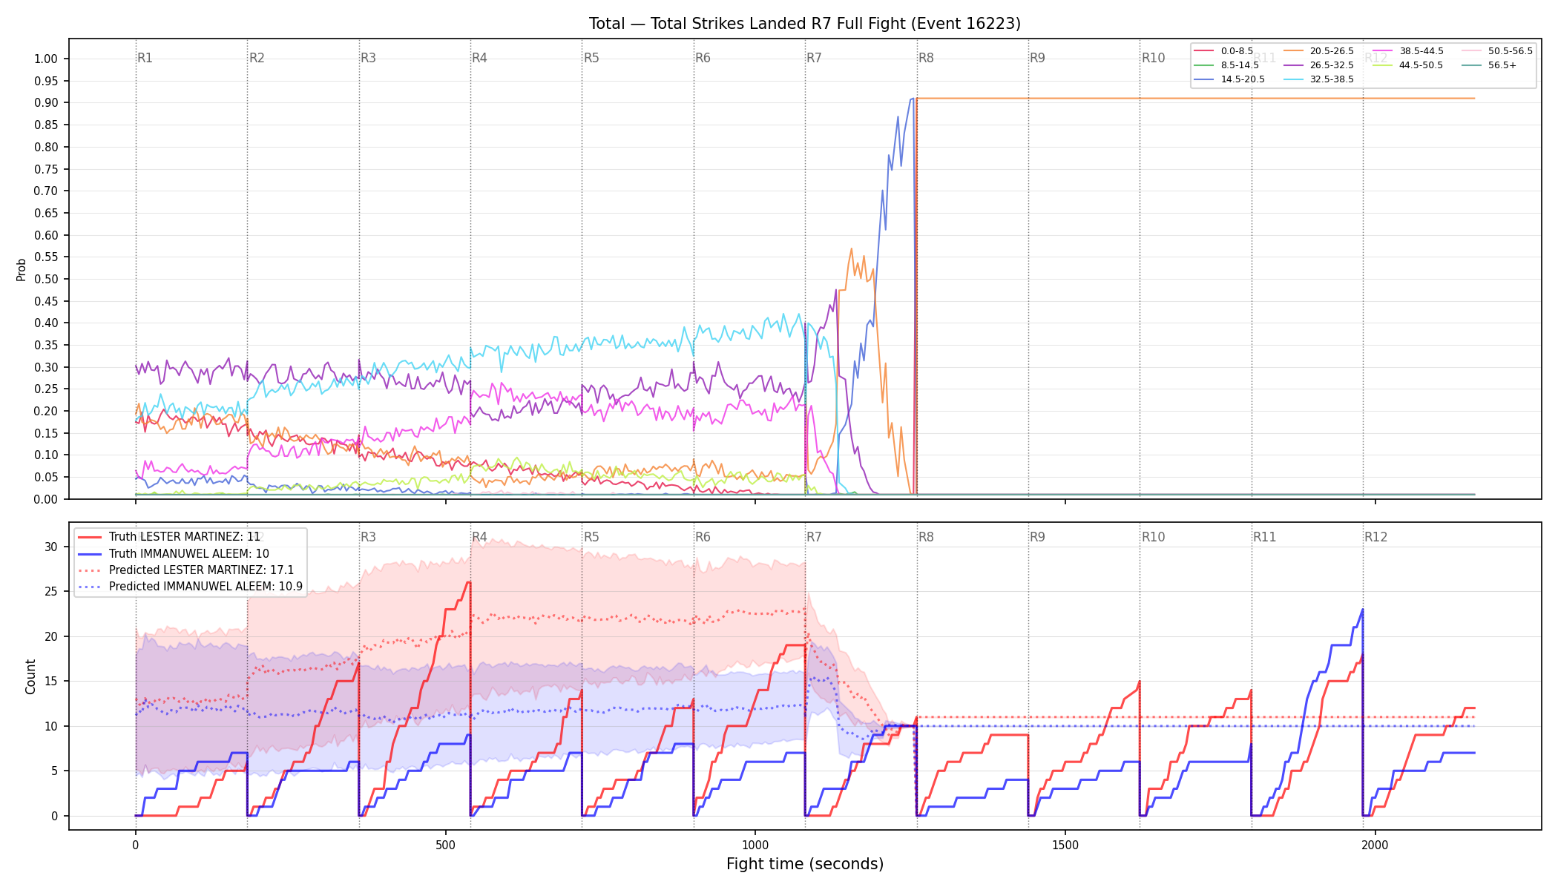Click the 0.35 tick on Prob axis
The width and height of the screenshot is (1558, 890).
[x=46, y=346]
